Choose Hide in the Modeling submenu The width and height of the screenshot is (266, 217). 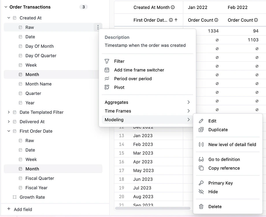[x=228, y=192]
